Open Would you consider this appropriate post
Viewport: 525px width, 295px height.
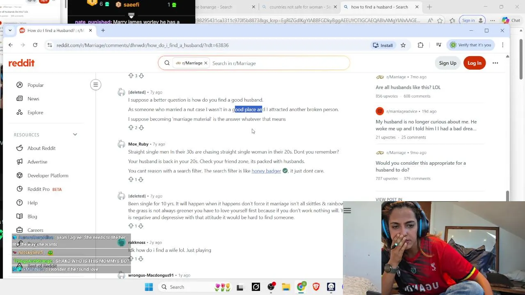point(421,166)
